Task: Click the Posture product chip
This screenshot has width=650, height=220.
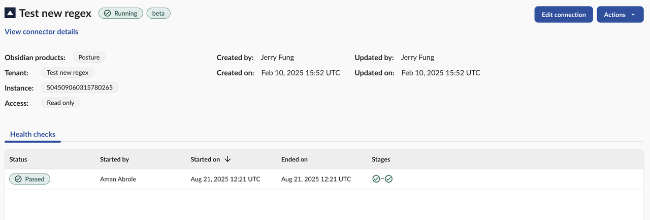Action: pos(89,58)
